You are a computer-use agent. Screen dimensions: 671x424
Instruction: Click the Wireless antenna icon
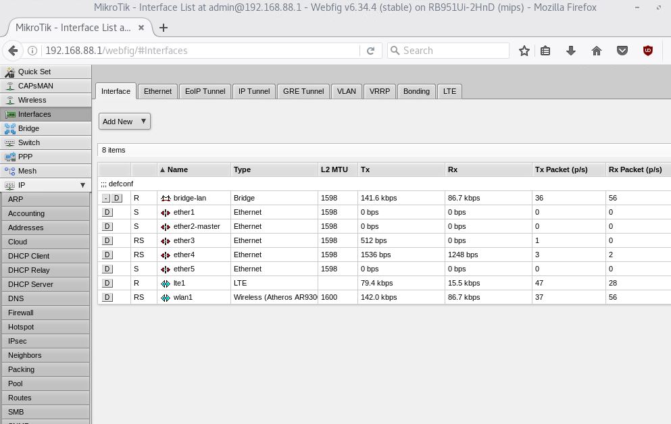point(10,100)
